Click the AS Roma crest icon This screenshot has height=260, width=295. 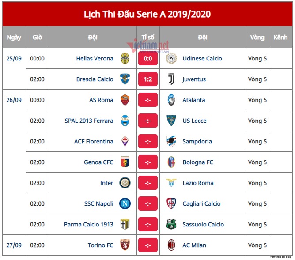coord(125,100)
